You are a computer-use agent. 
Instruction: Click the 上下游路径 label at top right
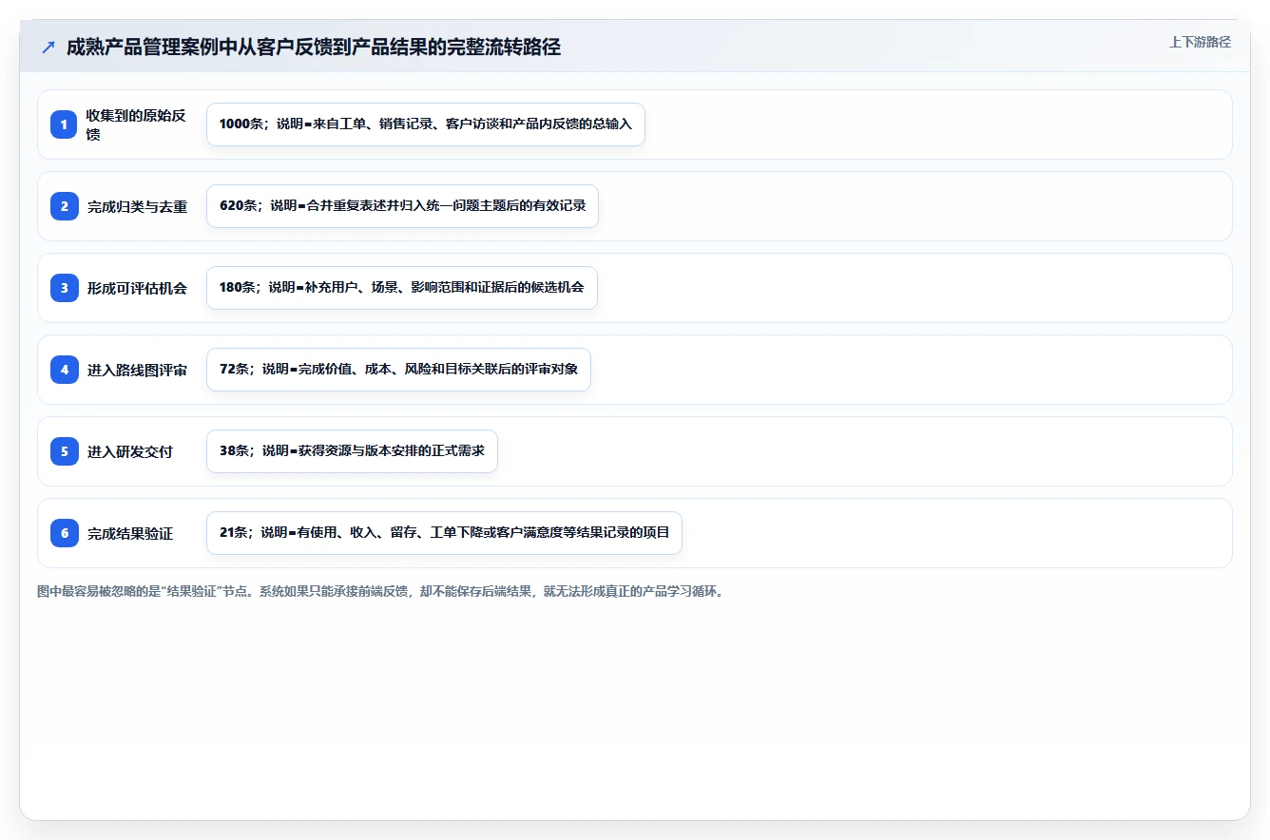pos(1200,42)
